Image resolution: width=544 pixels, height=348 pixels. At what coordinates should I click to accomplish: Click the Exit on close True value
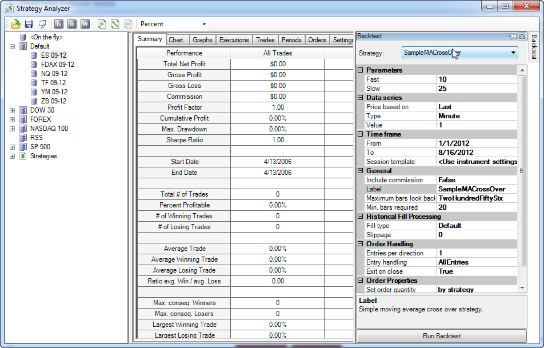click(x=477, y=271)
